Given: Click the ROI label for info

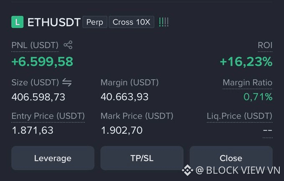Looking at the screenshot, I should coord(265,45).
